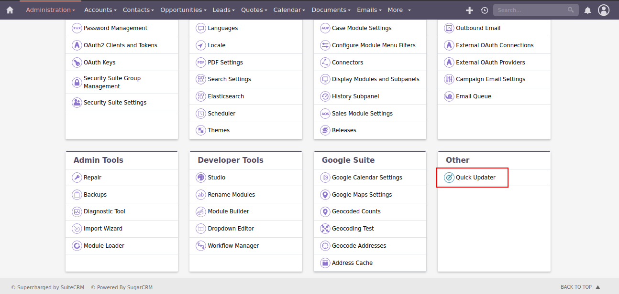Open the Leads menu
This screenshot has width=619, height=294.
(x=224, y=10)
